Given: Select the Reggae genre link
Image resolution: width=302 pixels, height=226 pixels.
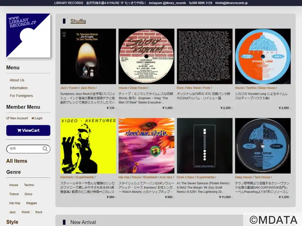Looking at the screenshot, I should pyautogui.click(x=31, y=203).
